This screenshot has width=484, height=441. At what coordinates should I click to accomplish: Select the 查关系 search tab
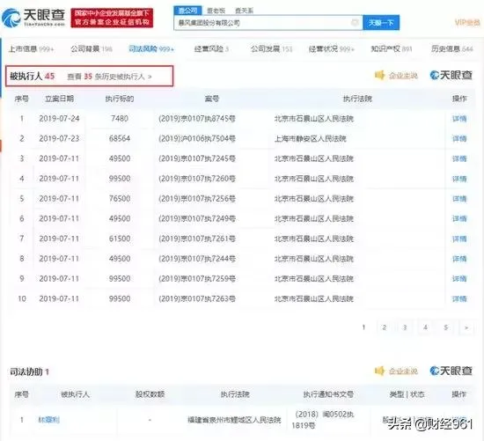pyautogui.click(x=244, y=11)
